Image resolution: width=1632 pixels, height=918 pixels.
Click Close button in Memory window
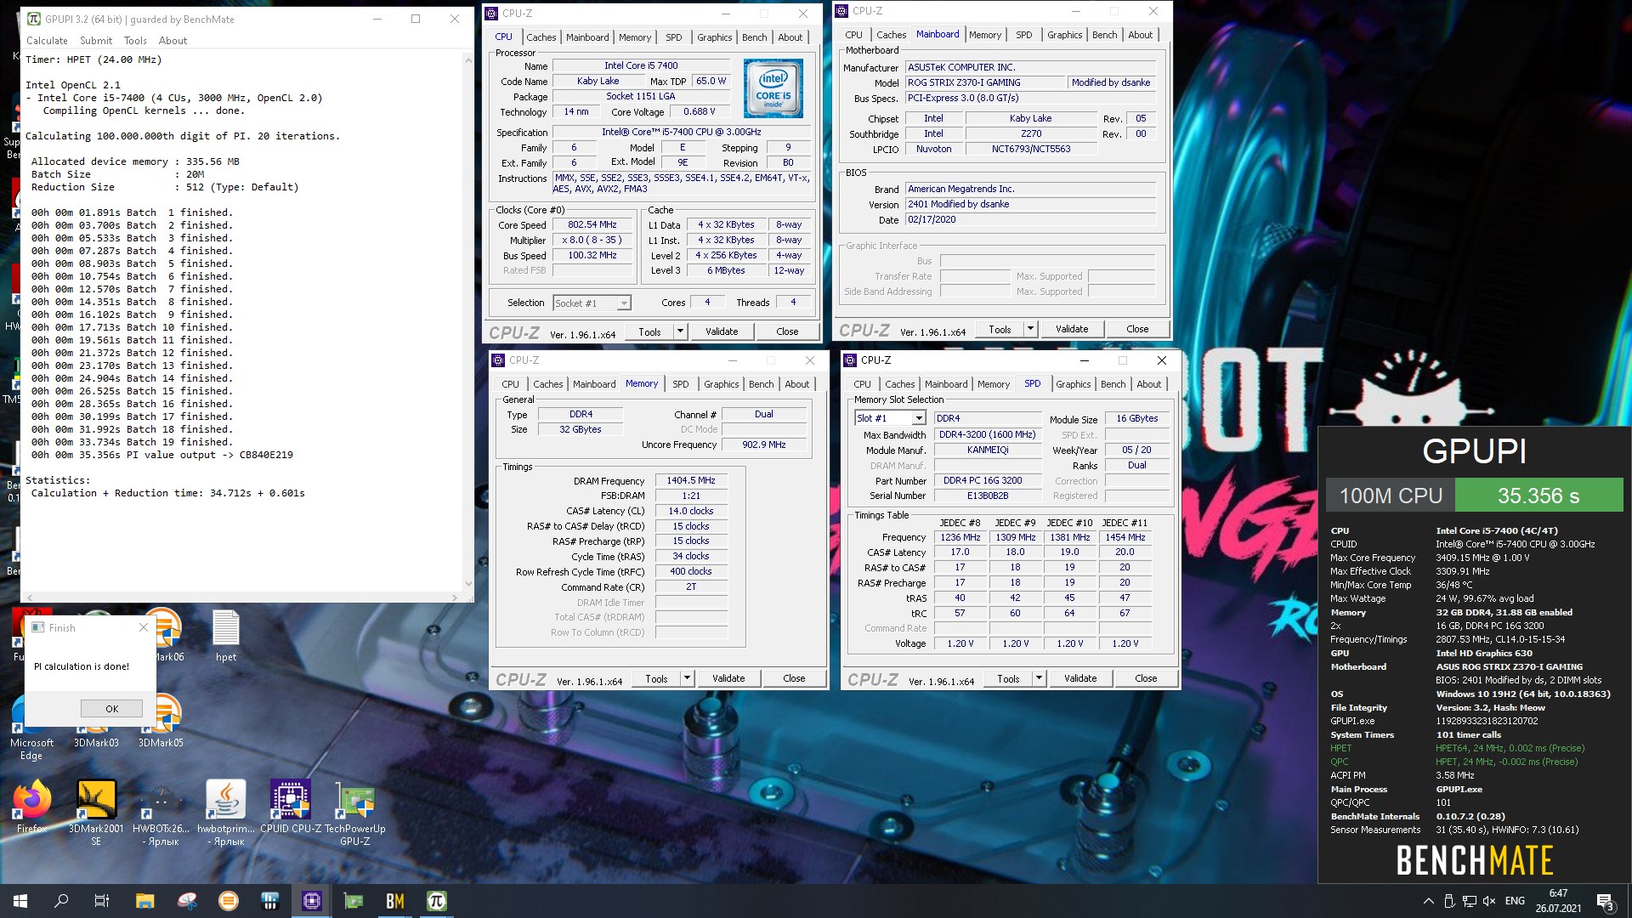pyautogui.click(x=794, y=678)
